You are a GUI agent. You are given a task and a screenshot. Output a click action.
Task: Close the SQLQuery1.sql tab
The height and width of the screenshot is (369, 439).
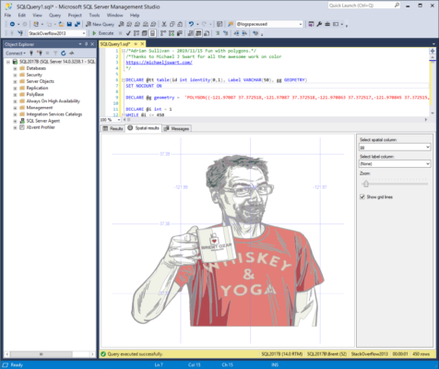(142, 44)
